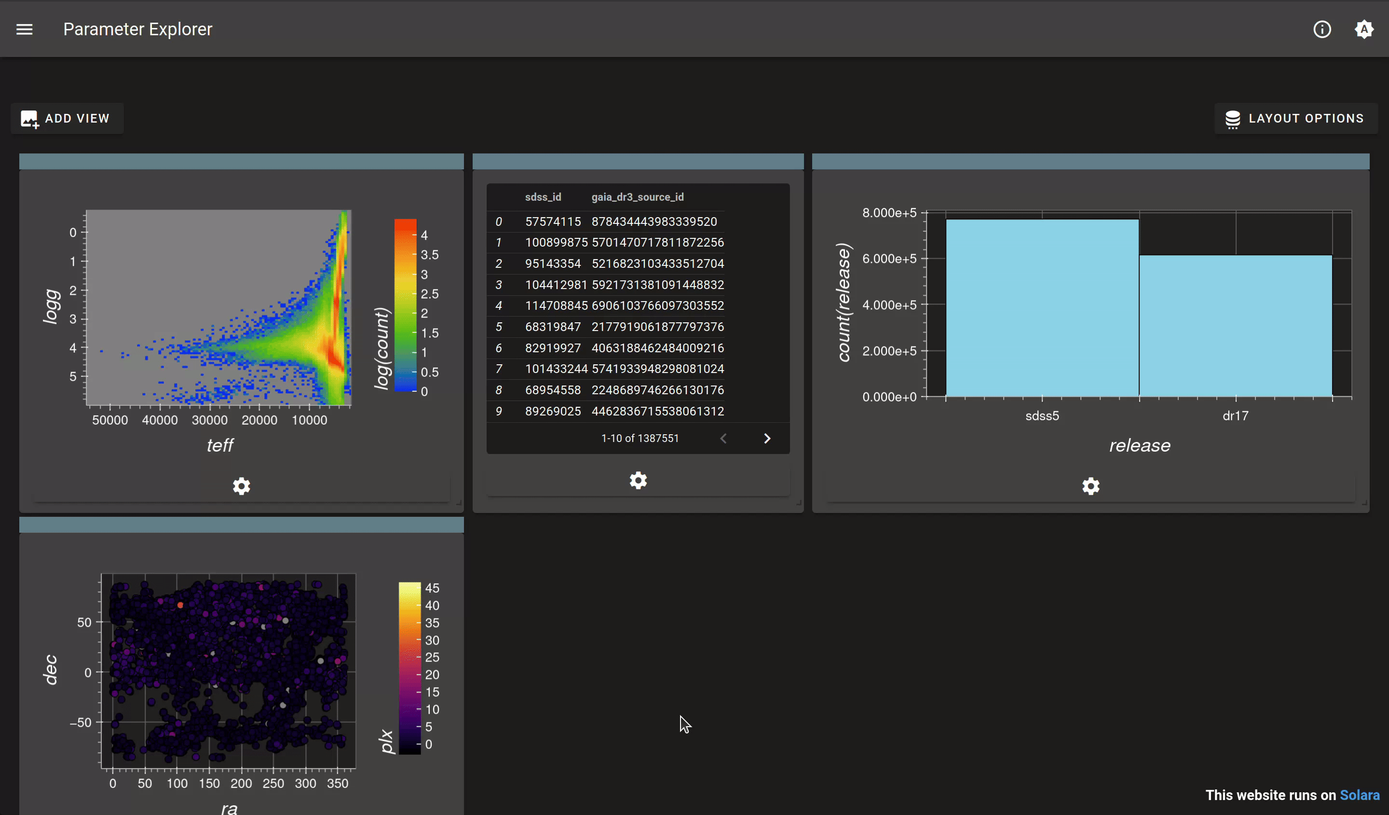This screenshot has height=815, width=1389.
Task: Click the Parameter Explorer title
Action: pyautogui.click(x=138, y=29)
